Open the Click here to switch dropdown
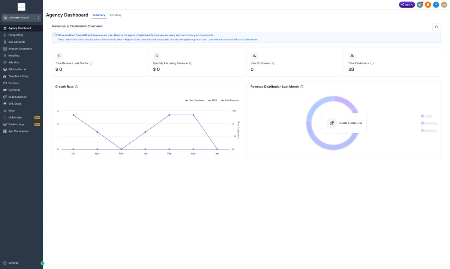The height and width of the screenshot is (269, 450). coord(21,18)
